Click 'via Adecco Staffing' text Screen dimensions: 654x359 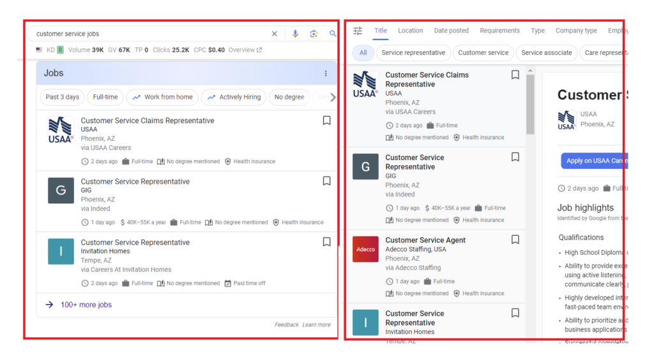point(413,268)
